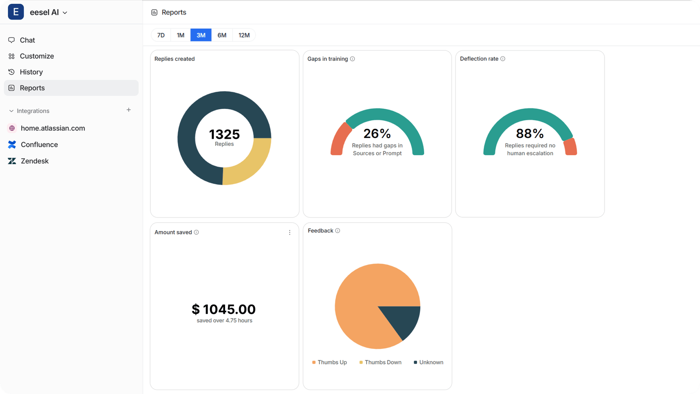Select the Customize icon in the sidebar

pos(12,56)
